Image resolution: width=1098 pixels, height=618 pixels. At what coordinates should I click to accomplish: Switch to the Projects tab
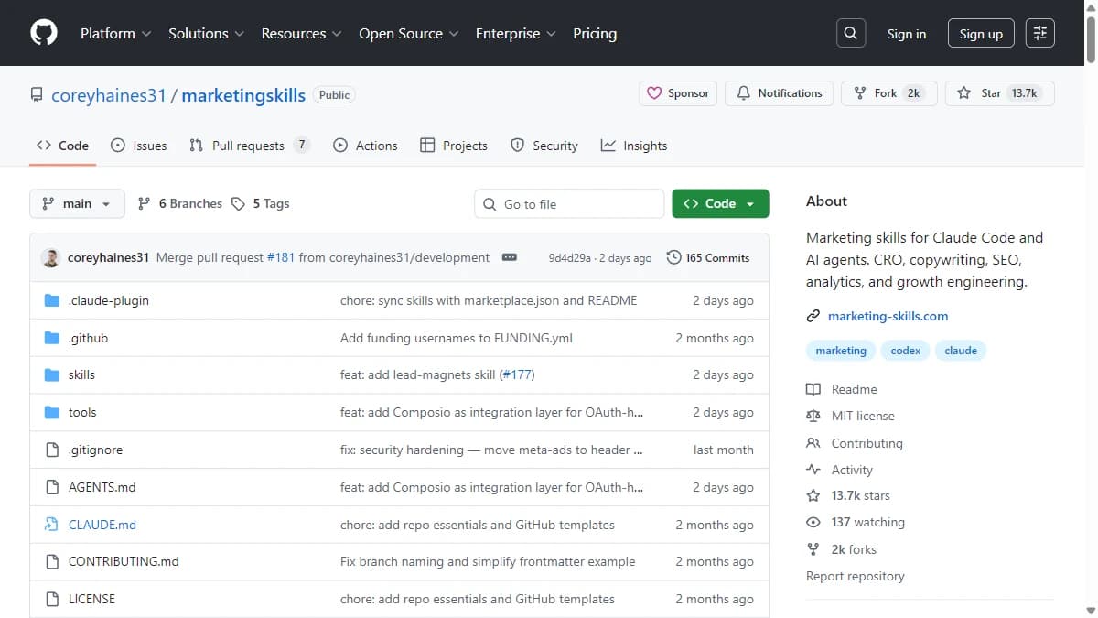[x=454, y=146]
